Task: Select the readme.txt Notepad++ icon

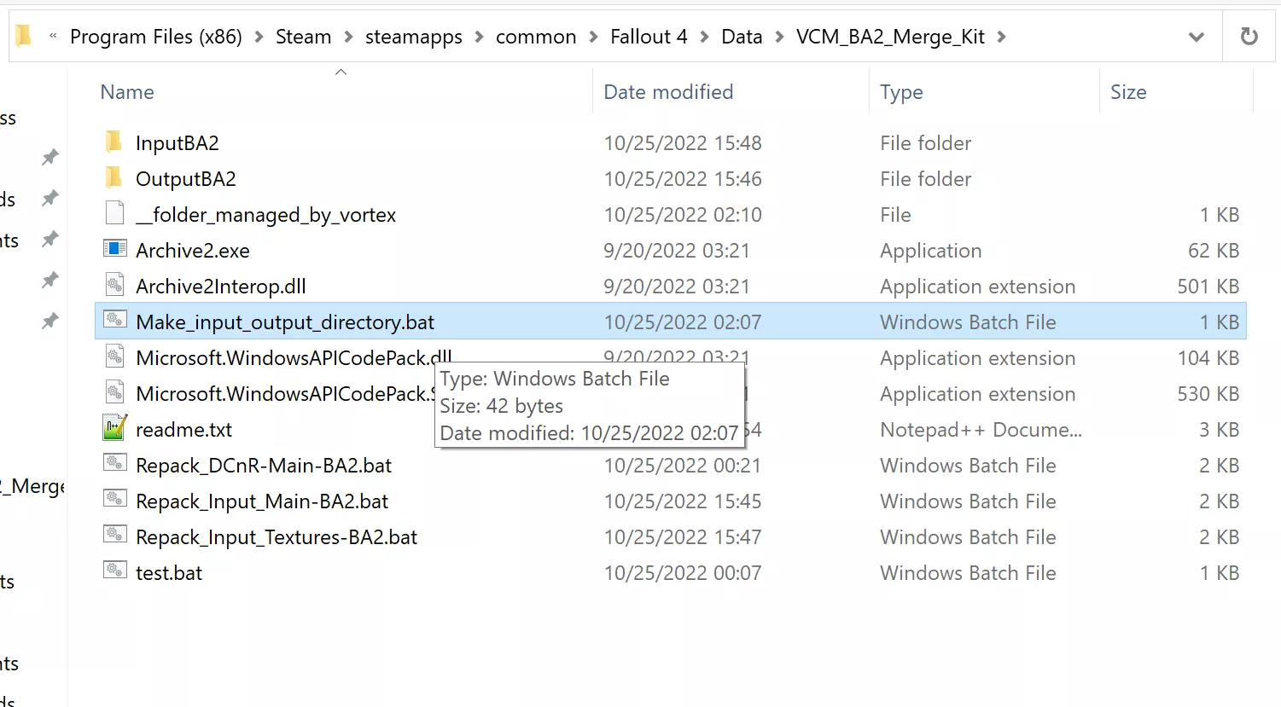Action: (114, 428)
